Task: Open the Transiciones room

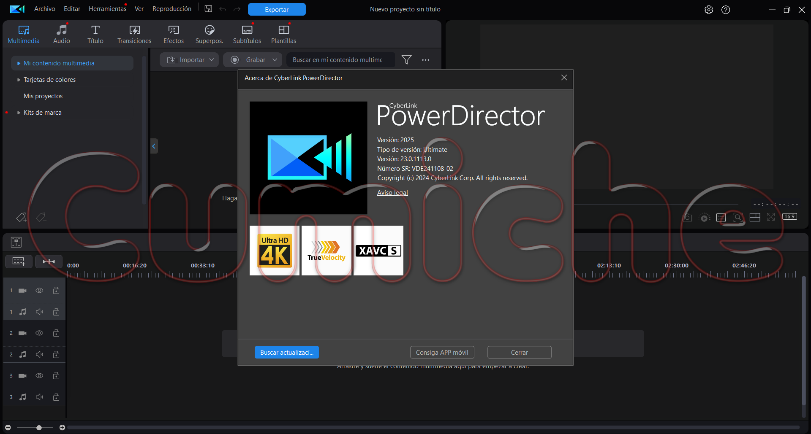Action: (134, 34)
